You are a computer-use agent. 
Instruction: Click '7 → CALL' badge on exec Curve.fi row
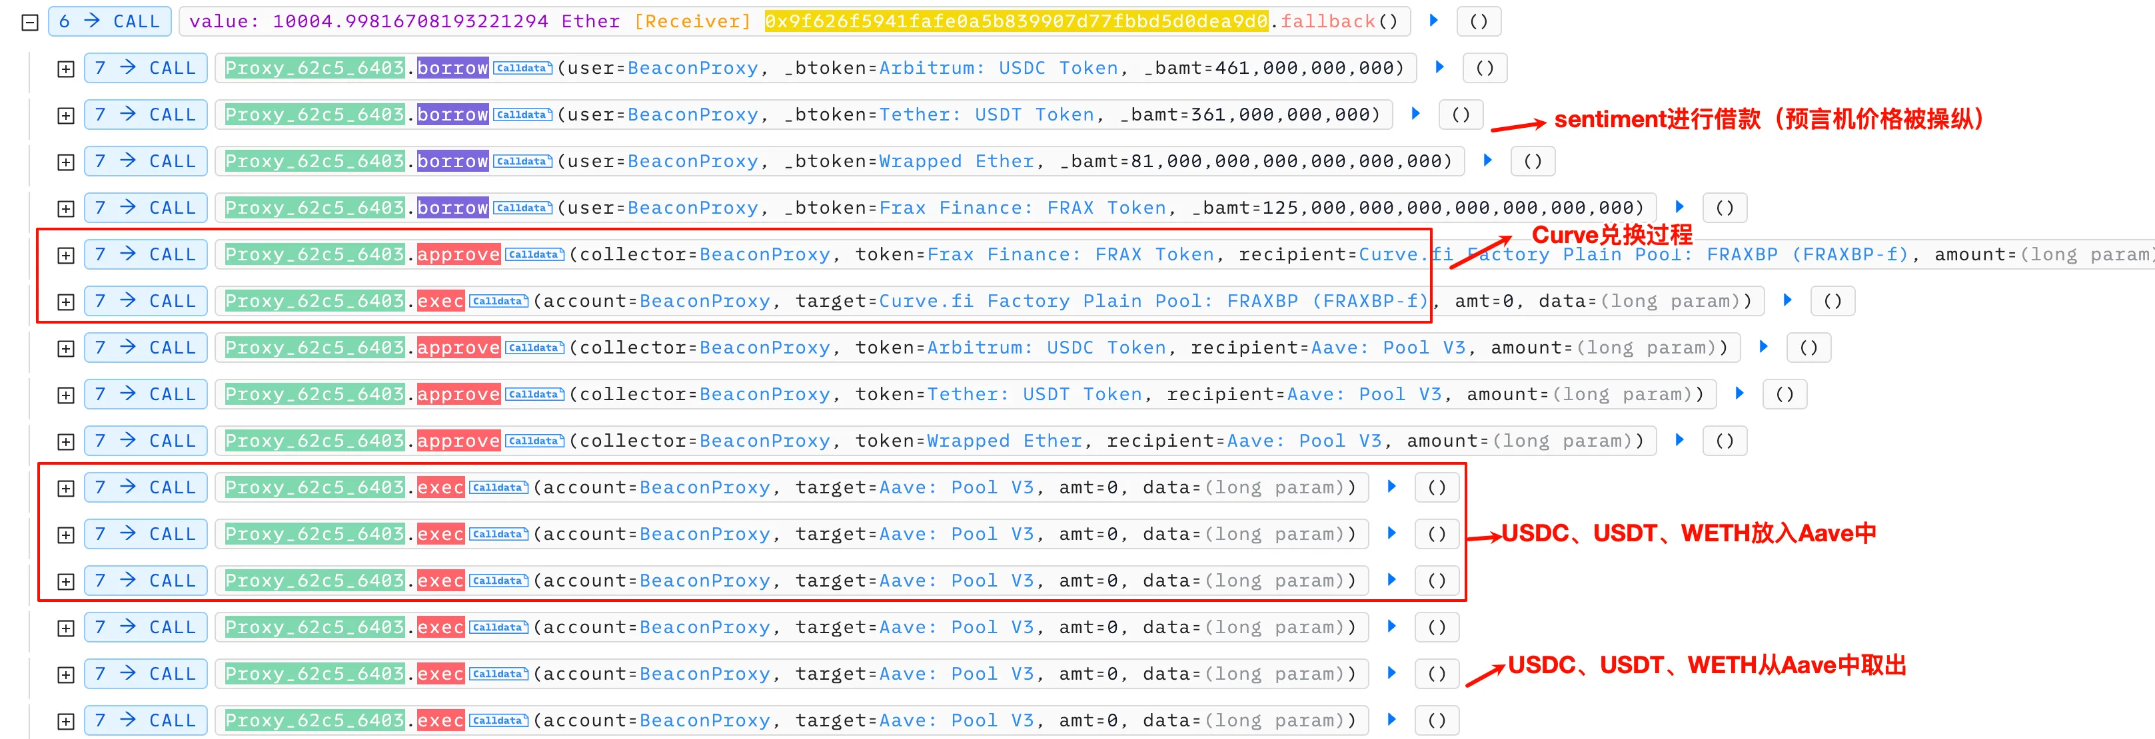tap(145, 301)
